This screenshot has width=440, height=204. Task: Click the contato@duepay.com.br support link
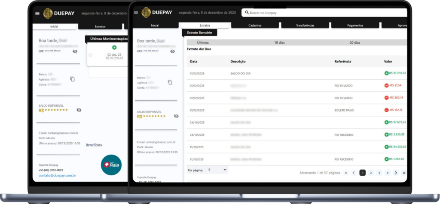(x=57, y=176)
